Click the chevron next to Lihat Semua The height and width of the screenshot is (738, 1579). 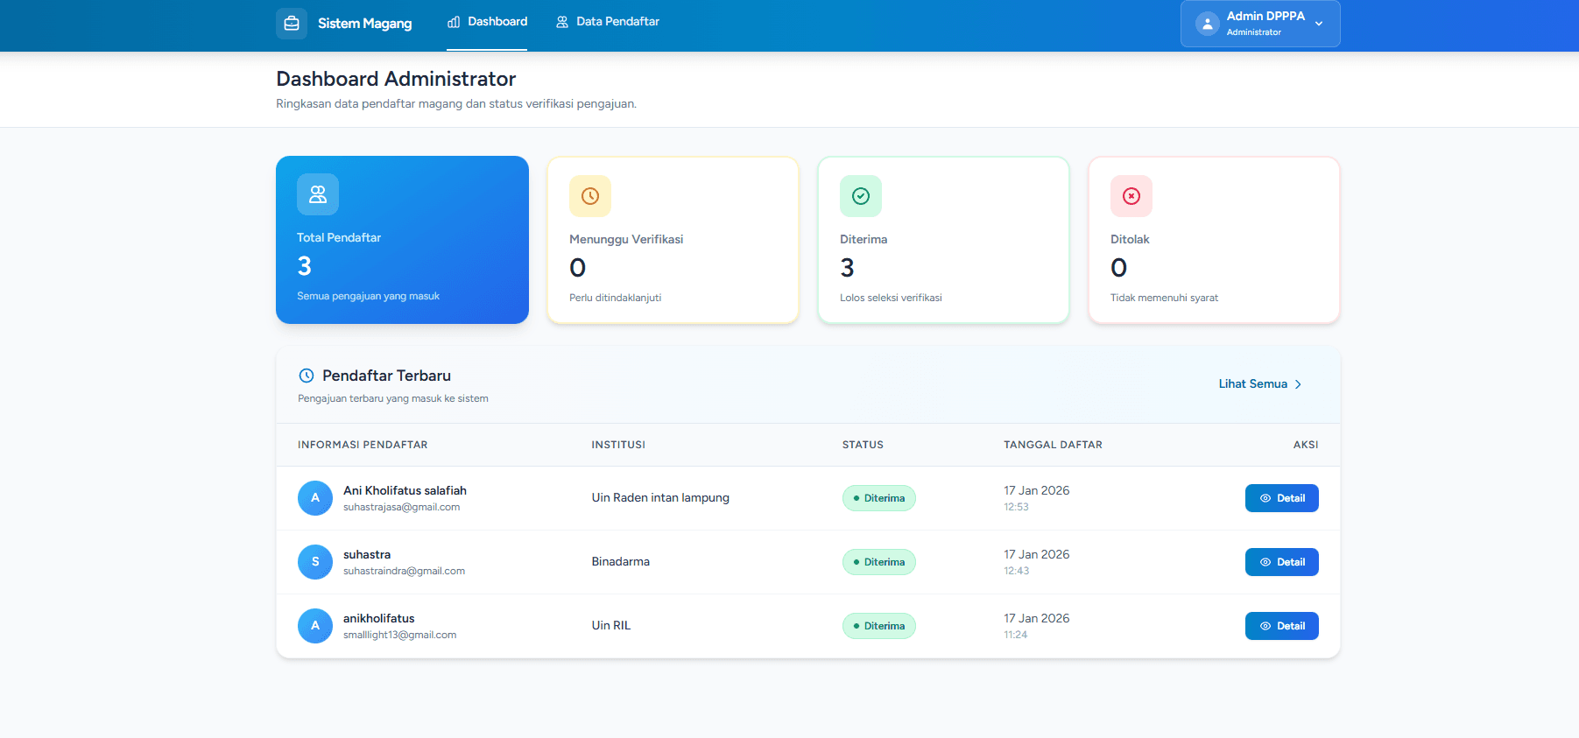coord(1298,384)
